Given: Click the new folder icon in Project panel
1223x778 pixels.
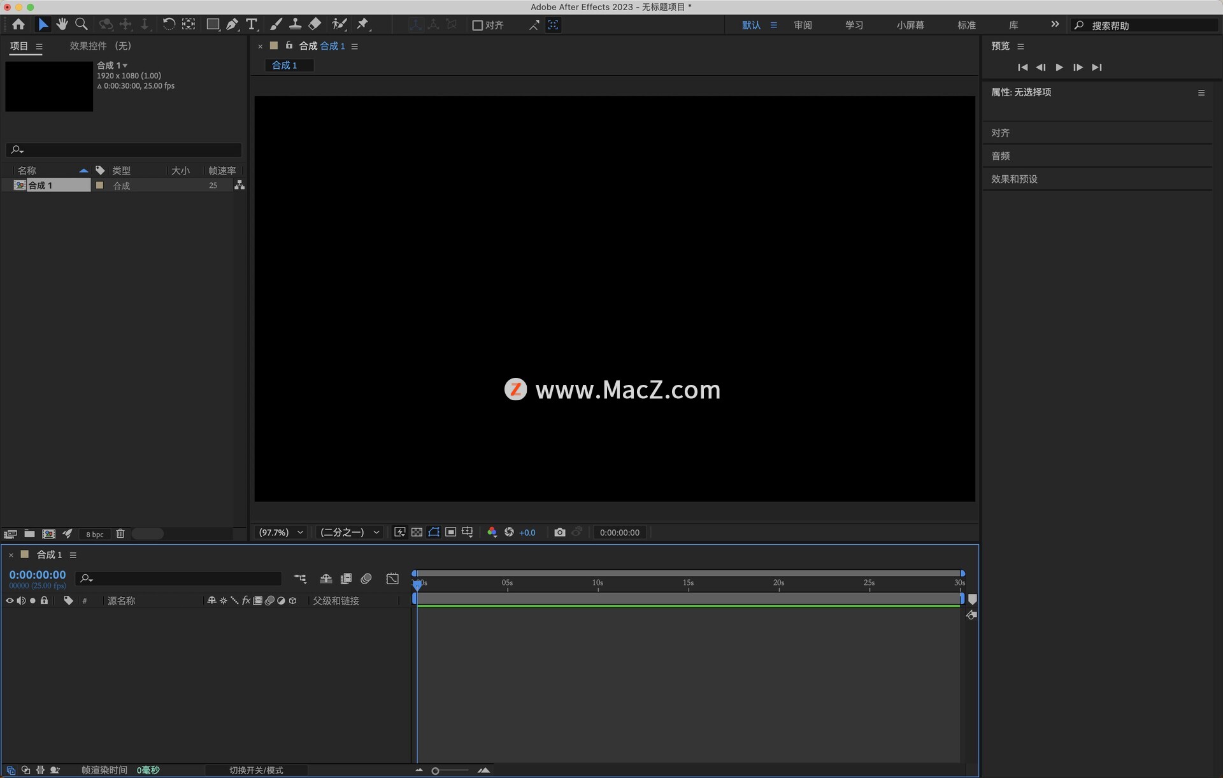Looking at the screenshot, I should [x=29, y=534].
